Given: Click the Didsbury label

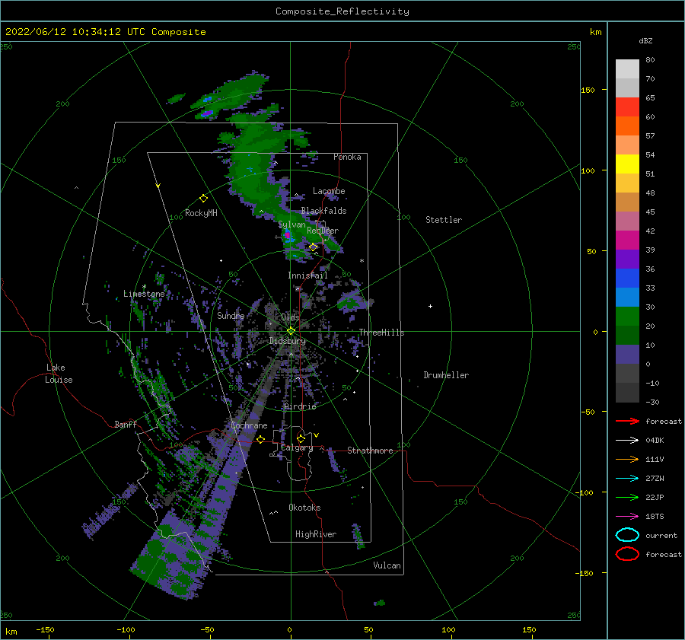Looking at the screenshot, I should click(288, 341).
